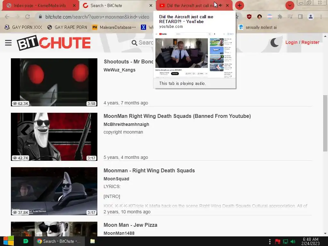Click the striped flag extension icon
Viewport: 328px width, 246px height.
(x=270, y=17)
